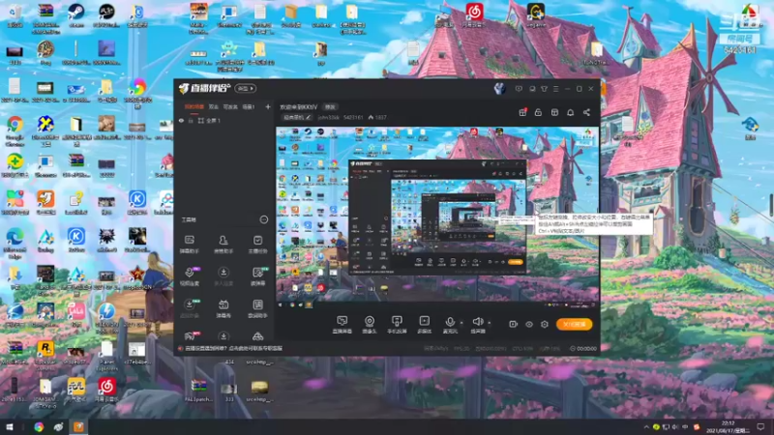The height and width of the screenshot is (435, 774).
Task: Open the shirt skin icon in title bar
Action: point(544,89)
